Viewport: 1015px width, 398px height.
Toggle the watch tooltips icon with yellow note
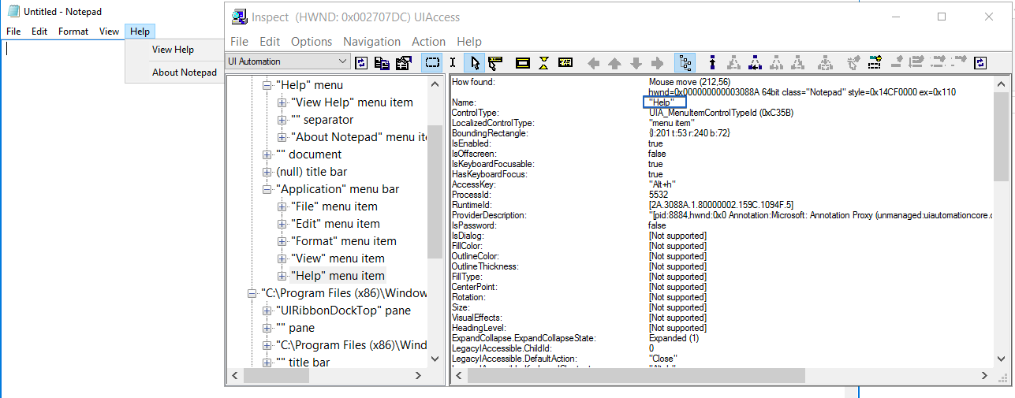click(x=495, y=61)
